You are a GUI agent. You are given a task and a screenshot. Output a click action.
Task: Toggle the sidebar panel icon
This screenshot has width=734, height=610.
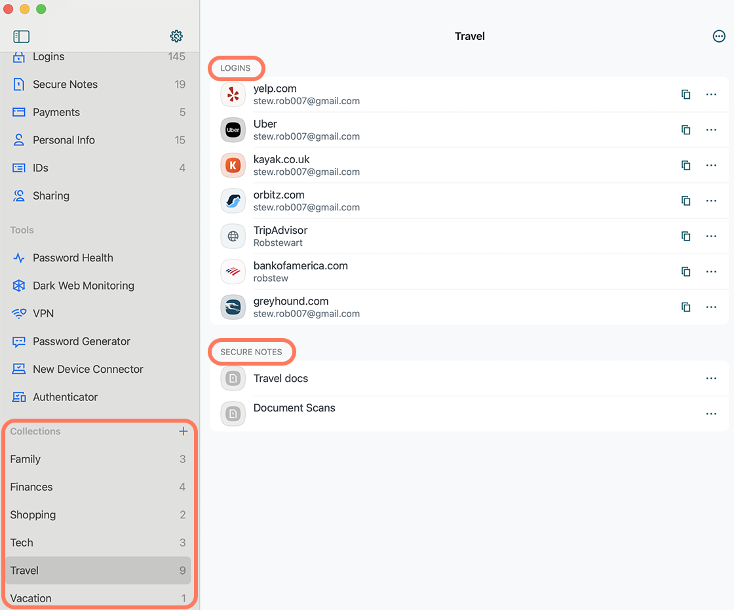(21, 37)
